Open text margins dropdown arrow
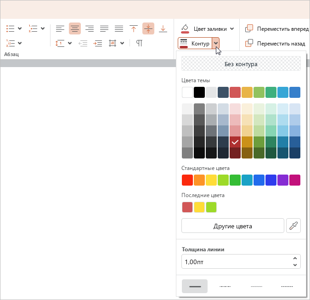The image size is (310, 300). coord(122,43)
